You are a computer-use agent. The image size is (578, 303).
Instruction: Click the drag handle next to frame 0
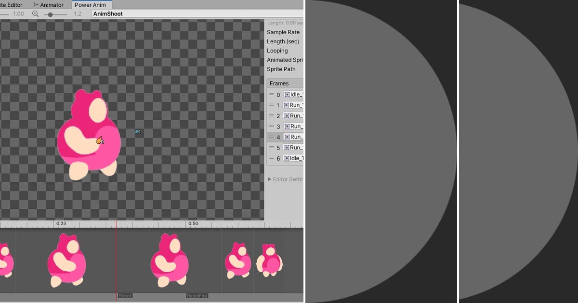pos(271,95)
